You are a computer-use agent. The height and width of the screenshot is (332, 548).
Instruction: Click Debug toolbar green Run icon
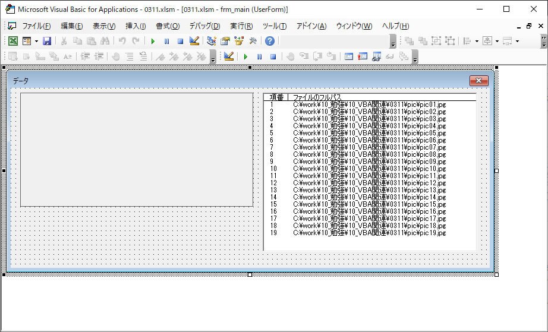245,56
